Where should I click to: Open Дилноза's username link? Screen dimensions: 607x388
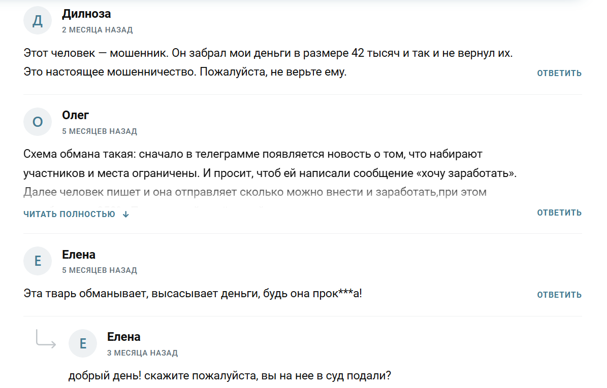pos(86,14)
